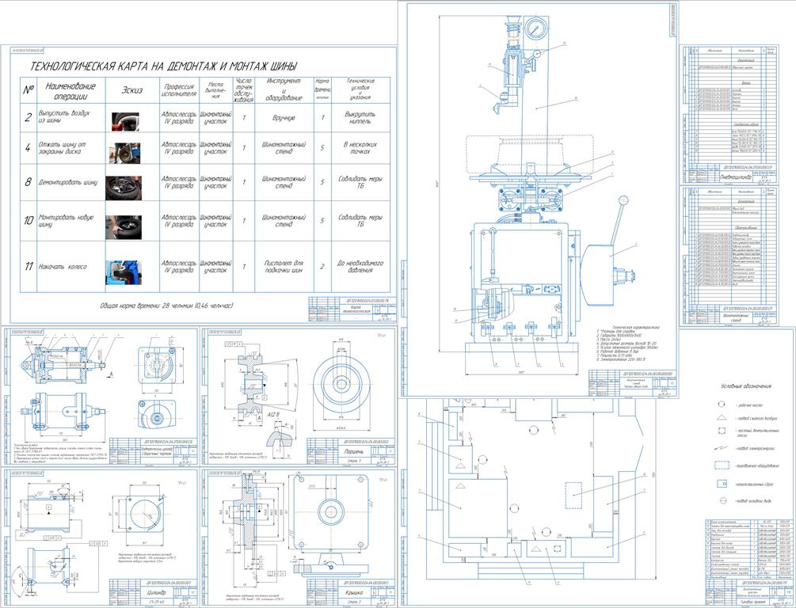The image size is (796, 608).
Task: Click the triangle symbol for compressed air supply
Action: click(x=722, y=418)
